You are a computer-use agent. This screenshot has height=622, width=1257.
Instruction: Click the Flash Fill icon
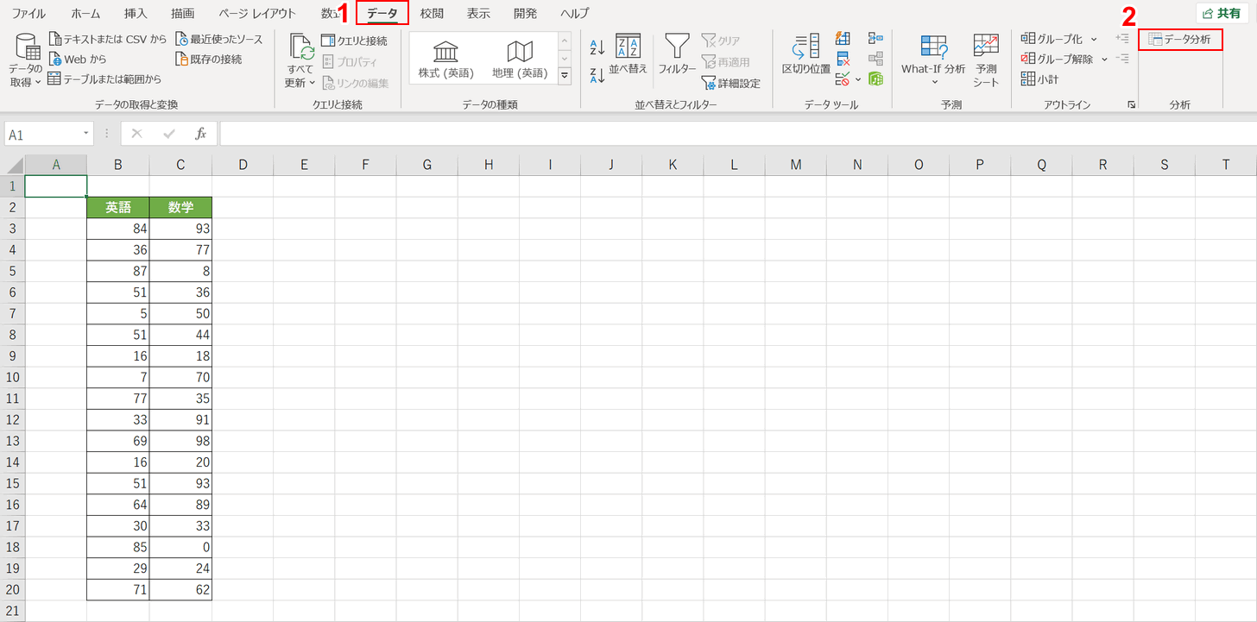click(x=843, y=39)
